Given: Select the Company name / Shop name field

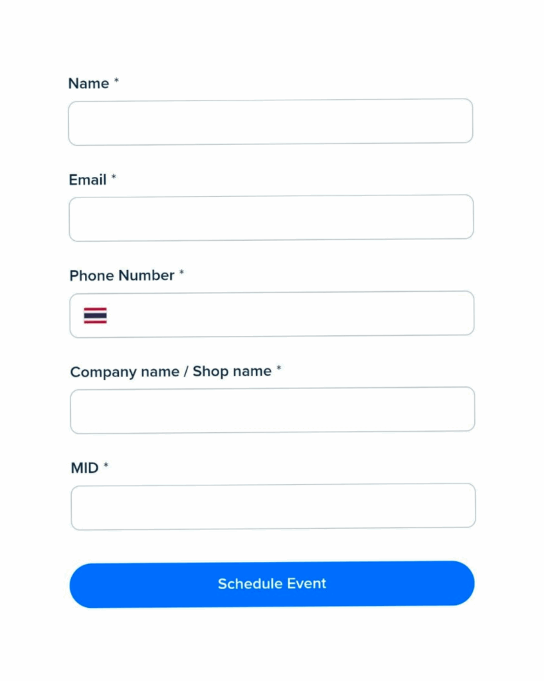Looking at the screenshot, I should pyautogui.click(x=272, y=410).
